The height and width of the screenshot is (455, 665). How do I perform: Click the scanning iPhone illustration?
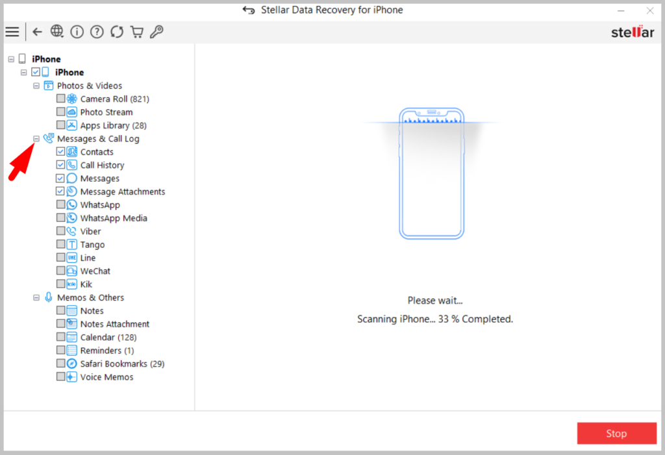tap(431, 173)
